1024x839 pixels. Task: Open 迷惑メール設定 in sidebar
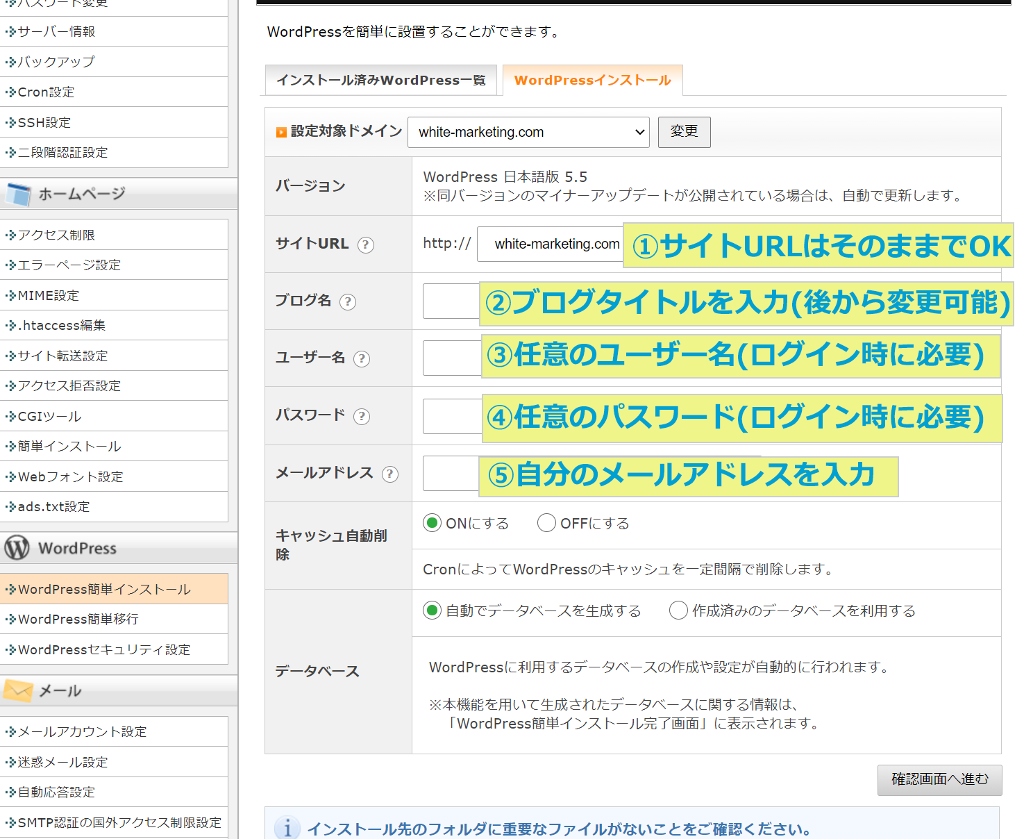click(114, 762)
